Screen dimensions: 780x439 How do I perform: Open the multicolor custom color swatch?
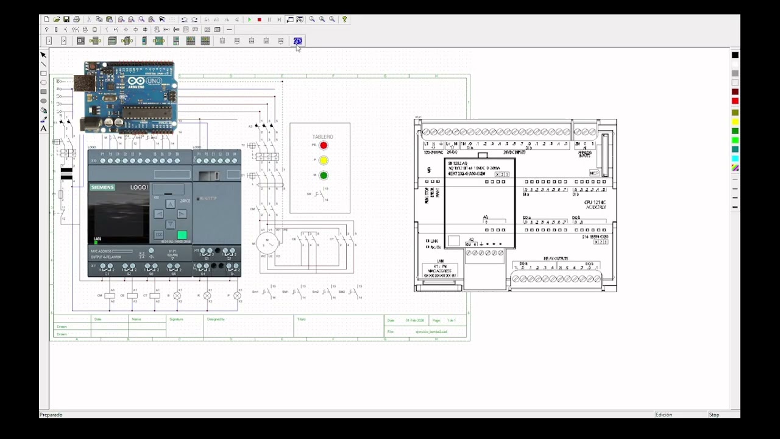(x=735, y=168)
